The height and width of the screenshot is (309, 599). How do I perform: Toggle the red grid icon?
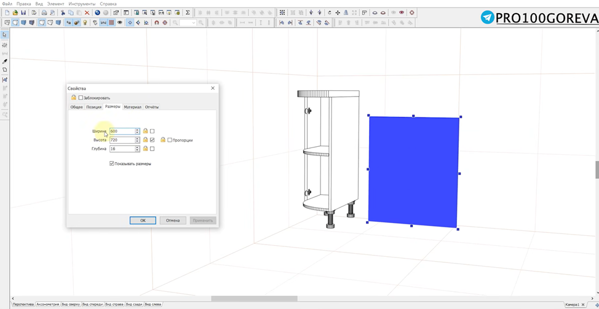(x=111, y=23)
